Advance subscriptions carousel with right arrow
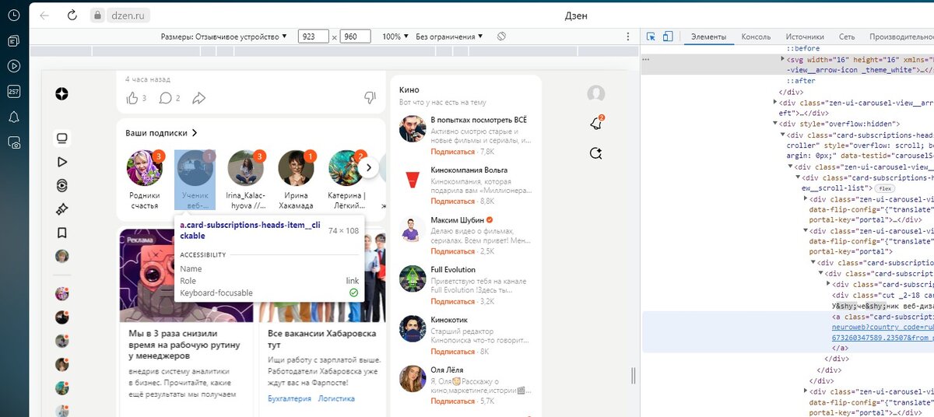Image resolution: width=934 pixels, height=417 pixels. tap(370, 167)
